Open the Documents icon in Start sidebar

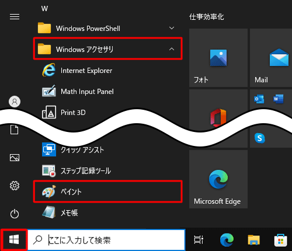(x=15, y=130)
